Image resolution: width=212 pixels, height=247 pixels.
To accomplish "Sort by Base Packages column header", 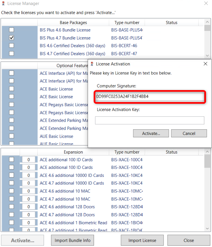I will (73, 23).
